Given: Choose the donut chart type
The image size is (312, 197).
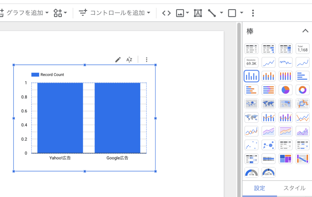Looking at the screenshot, I should coord(303,90).
